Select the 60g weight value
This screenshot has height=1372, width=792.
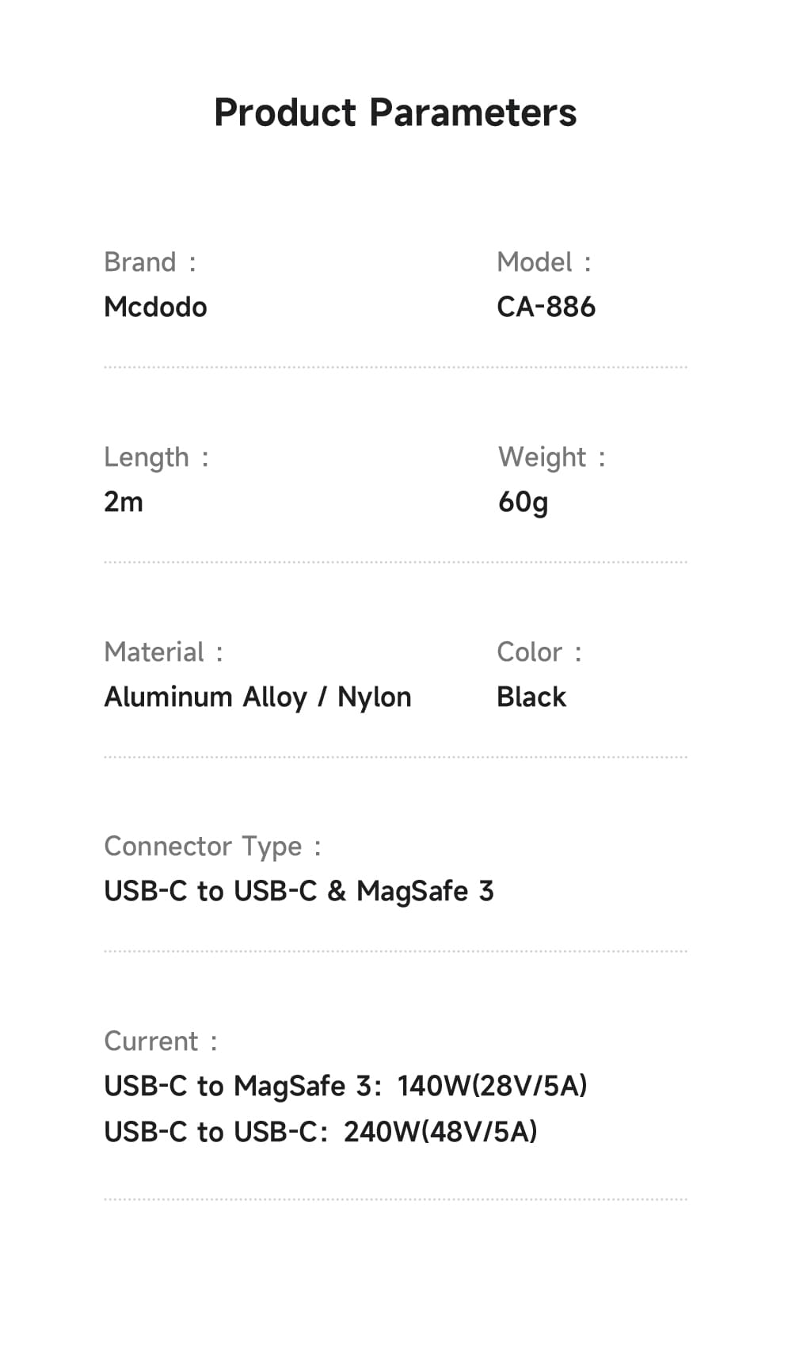tap(523, 502)
